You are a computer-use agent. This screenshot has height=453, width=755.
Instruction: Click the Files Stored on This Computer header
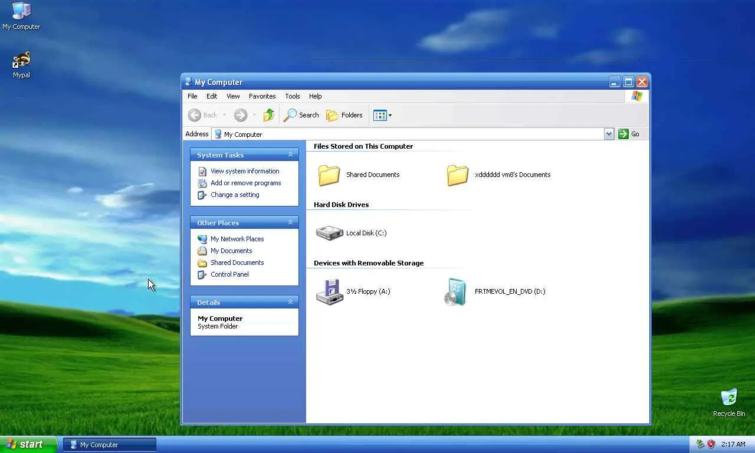[363, 146]
